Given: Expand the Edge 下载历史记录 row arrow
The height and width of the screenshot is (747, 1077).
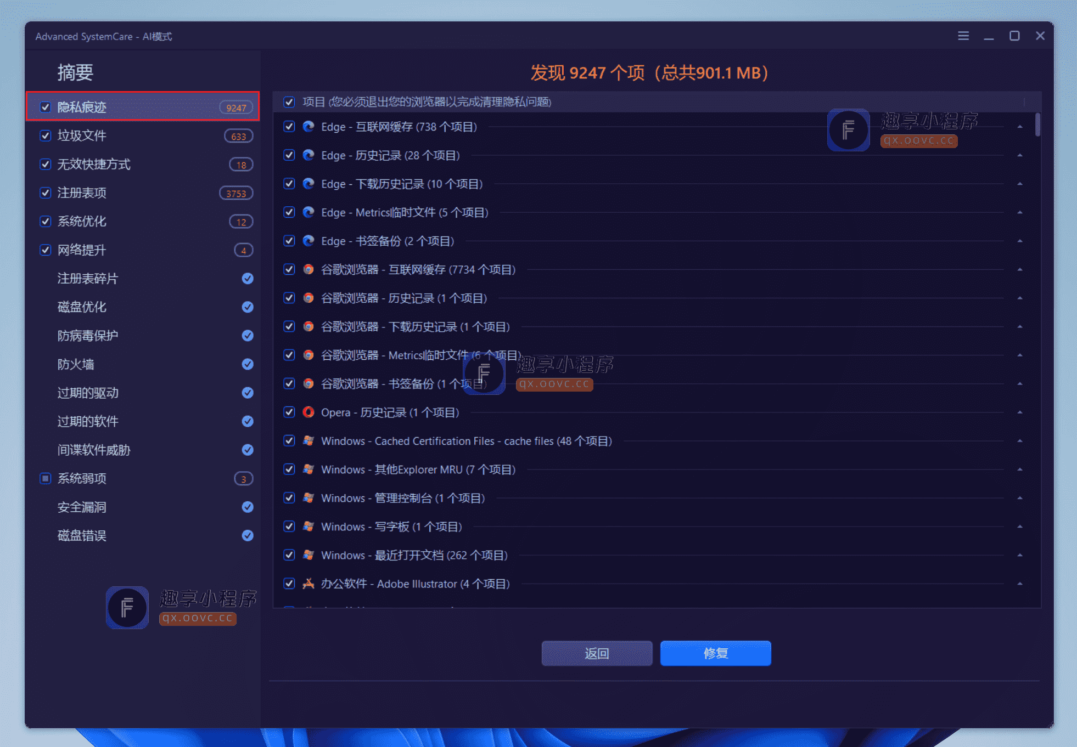Looking at the screenshot, I should point(1019,184).
